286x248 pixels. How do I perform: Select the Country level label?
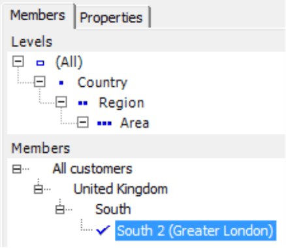pos(103,83)
